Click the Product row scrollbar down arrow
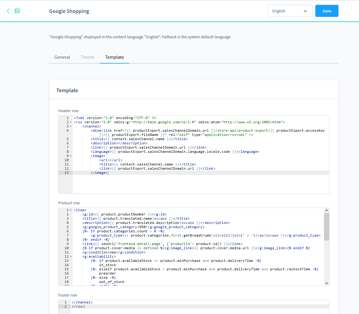Screen dimensions: 359x314 tap(326, 283)
